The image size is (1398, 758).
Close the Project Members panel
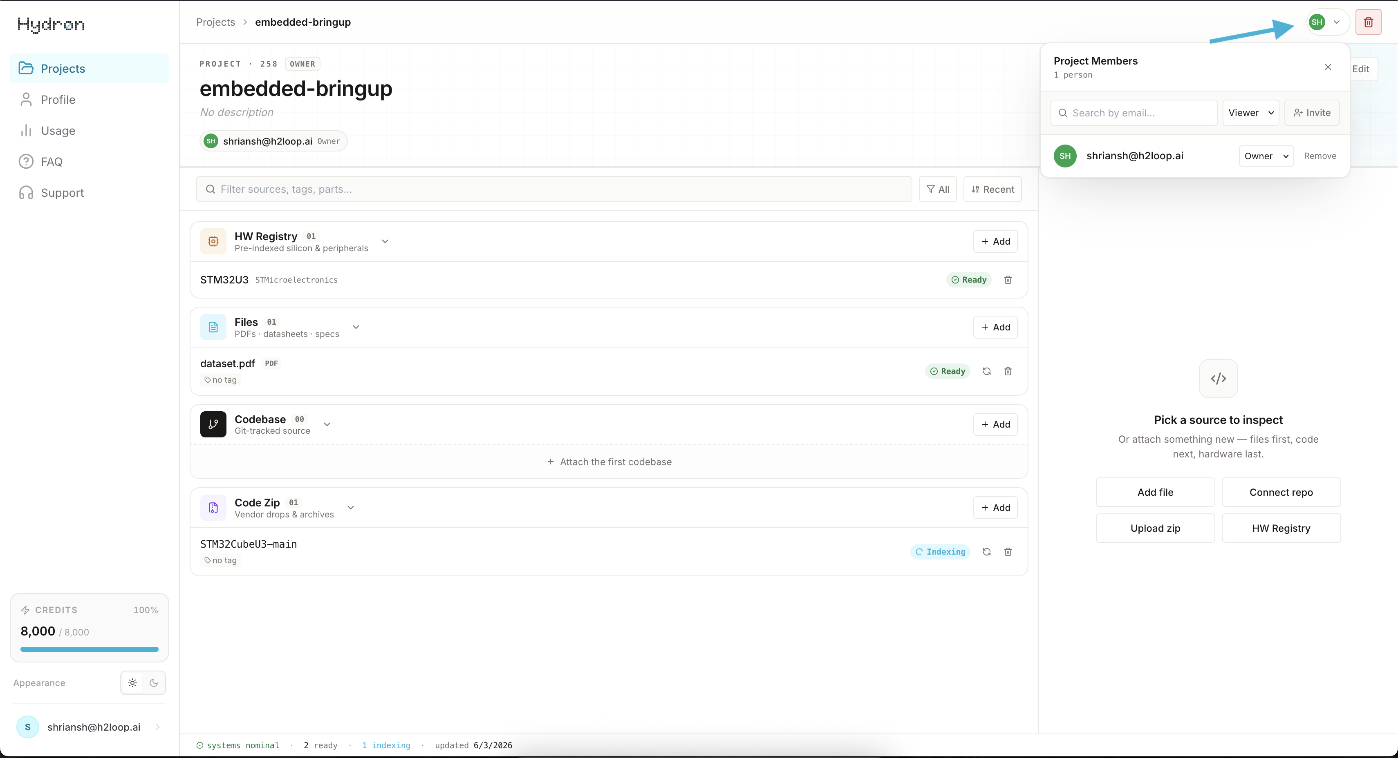pos(1327,67)
